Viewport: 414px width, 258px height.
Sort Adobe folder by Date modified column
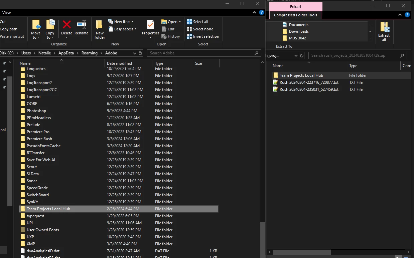pyautogui.click(x=129, y=63)
